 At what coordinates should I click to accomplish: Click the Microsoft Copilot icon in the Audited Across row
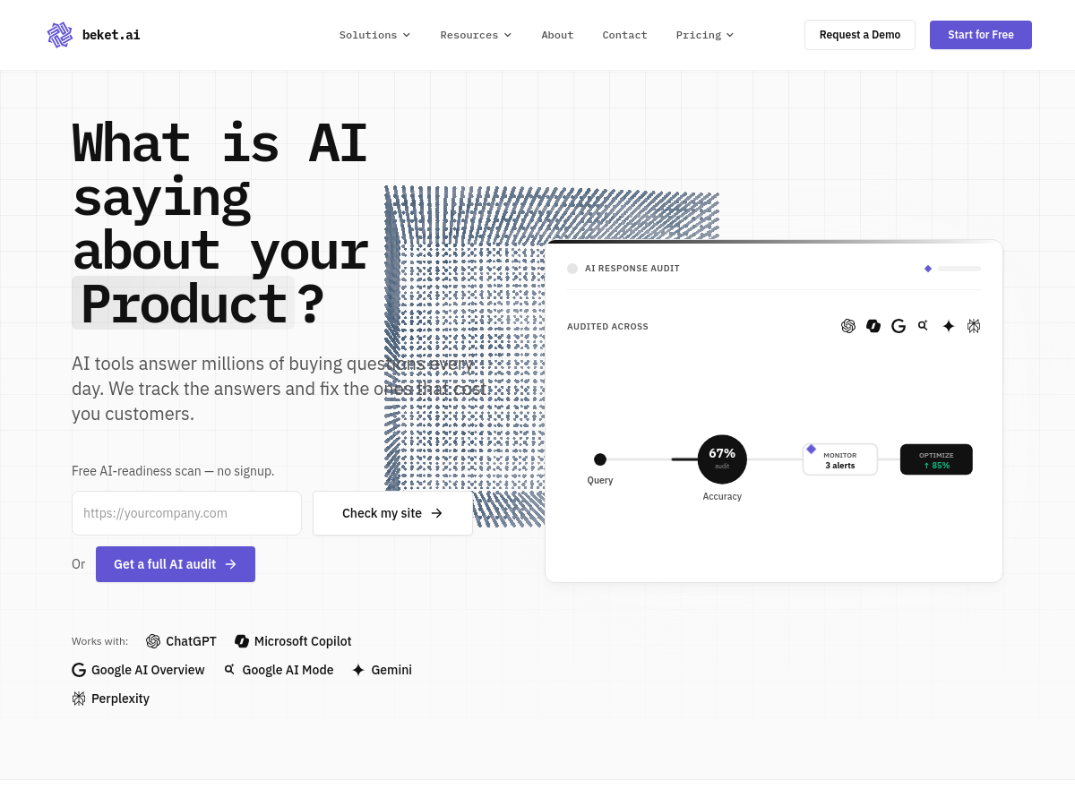(x=873, y=326)
